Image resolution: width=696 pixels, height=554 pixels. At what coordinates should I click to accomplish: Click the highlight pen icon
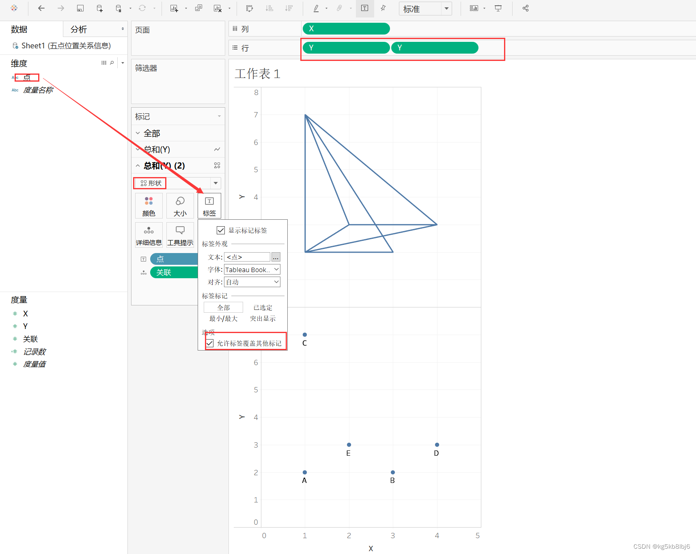pyautogui.click(x=316, y=8)
